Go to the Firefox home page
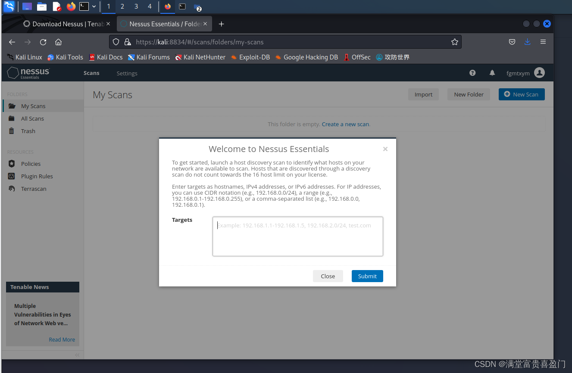This screenshot has height=373, width=572. [x=59, y=42]
